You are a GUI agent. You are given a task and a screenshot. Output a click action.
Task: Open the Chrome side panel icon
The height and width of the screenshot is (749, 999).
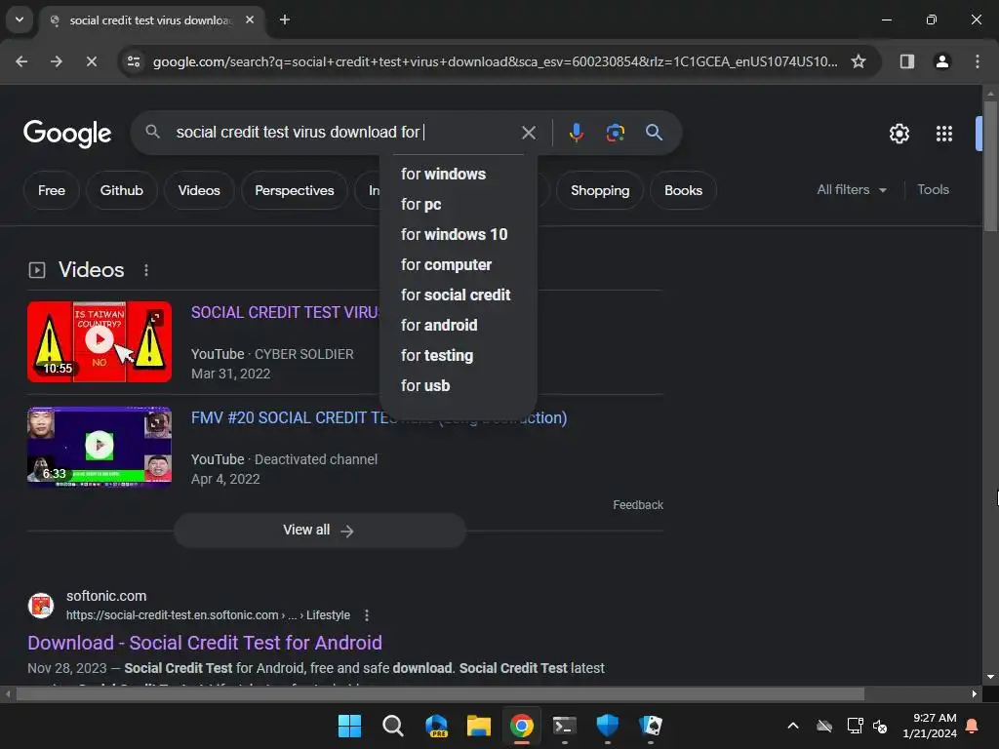pyautogui.click(x=906, y=61)
